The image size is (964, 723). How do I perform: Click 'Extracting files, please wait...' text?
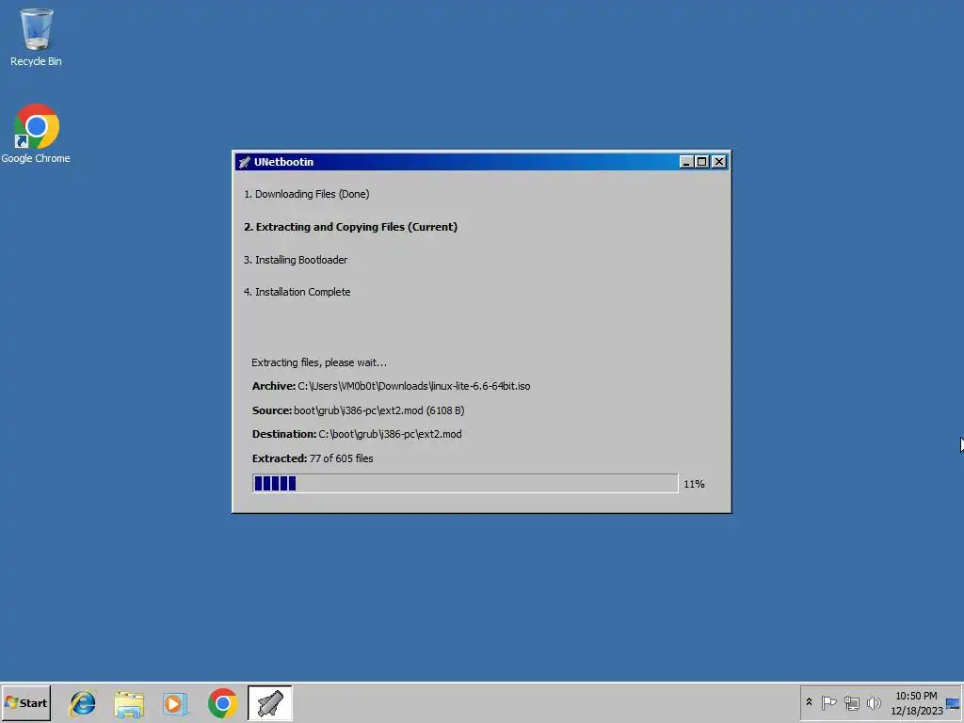319,362
